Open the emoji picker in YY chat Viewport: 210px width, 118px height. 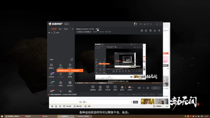[x=80, y=102]
